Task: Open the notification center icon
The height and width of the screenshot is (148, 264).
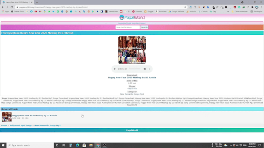Action: pos(260,145)
